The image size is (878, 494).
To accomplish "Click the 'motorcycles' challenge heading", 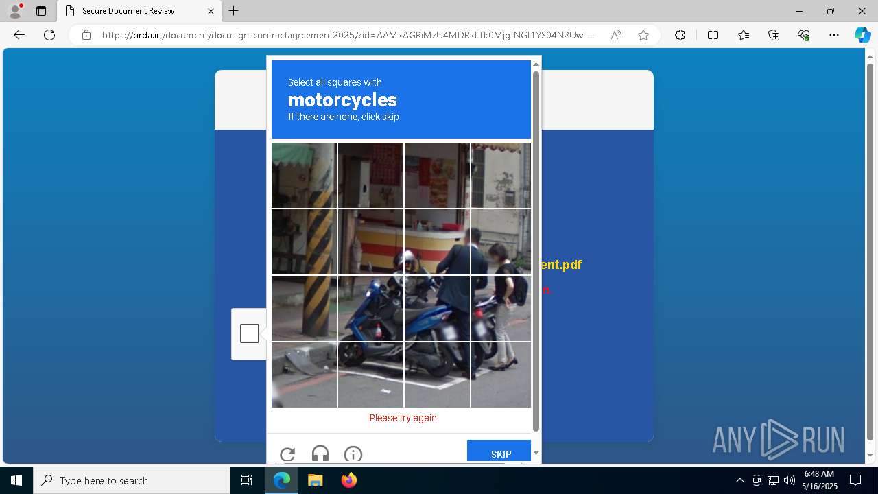I will (x=342, y=100).
